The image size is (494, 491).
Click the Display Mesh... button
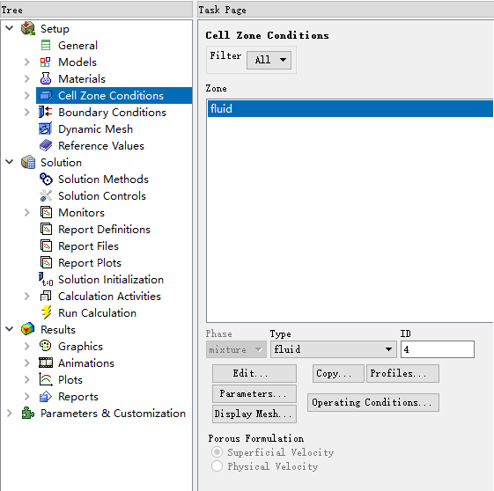pyautogui.click(x=254, y=414)
